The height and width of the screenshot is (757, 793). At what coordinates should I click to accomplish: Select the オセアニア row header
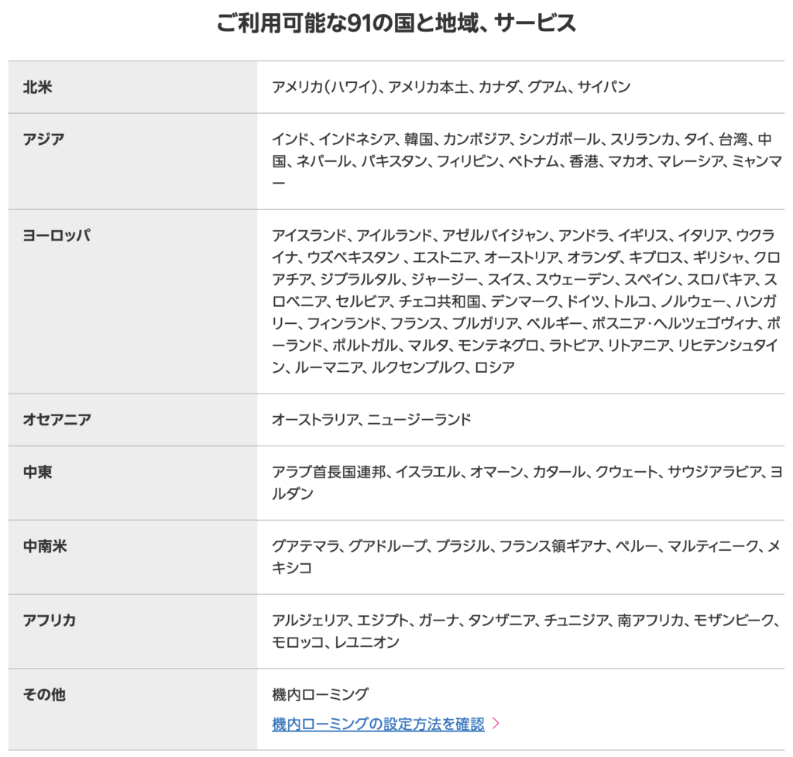[57, 420]
